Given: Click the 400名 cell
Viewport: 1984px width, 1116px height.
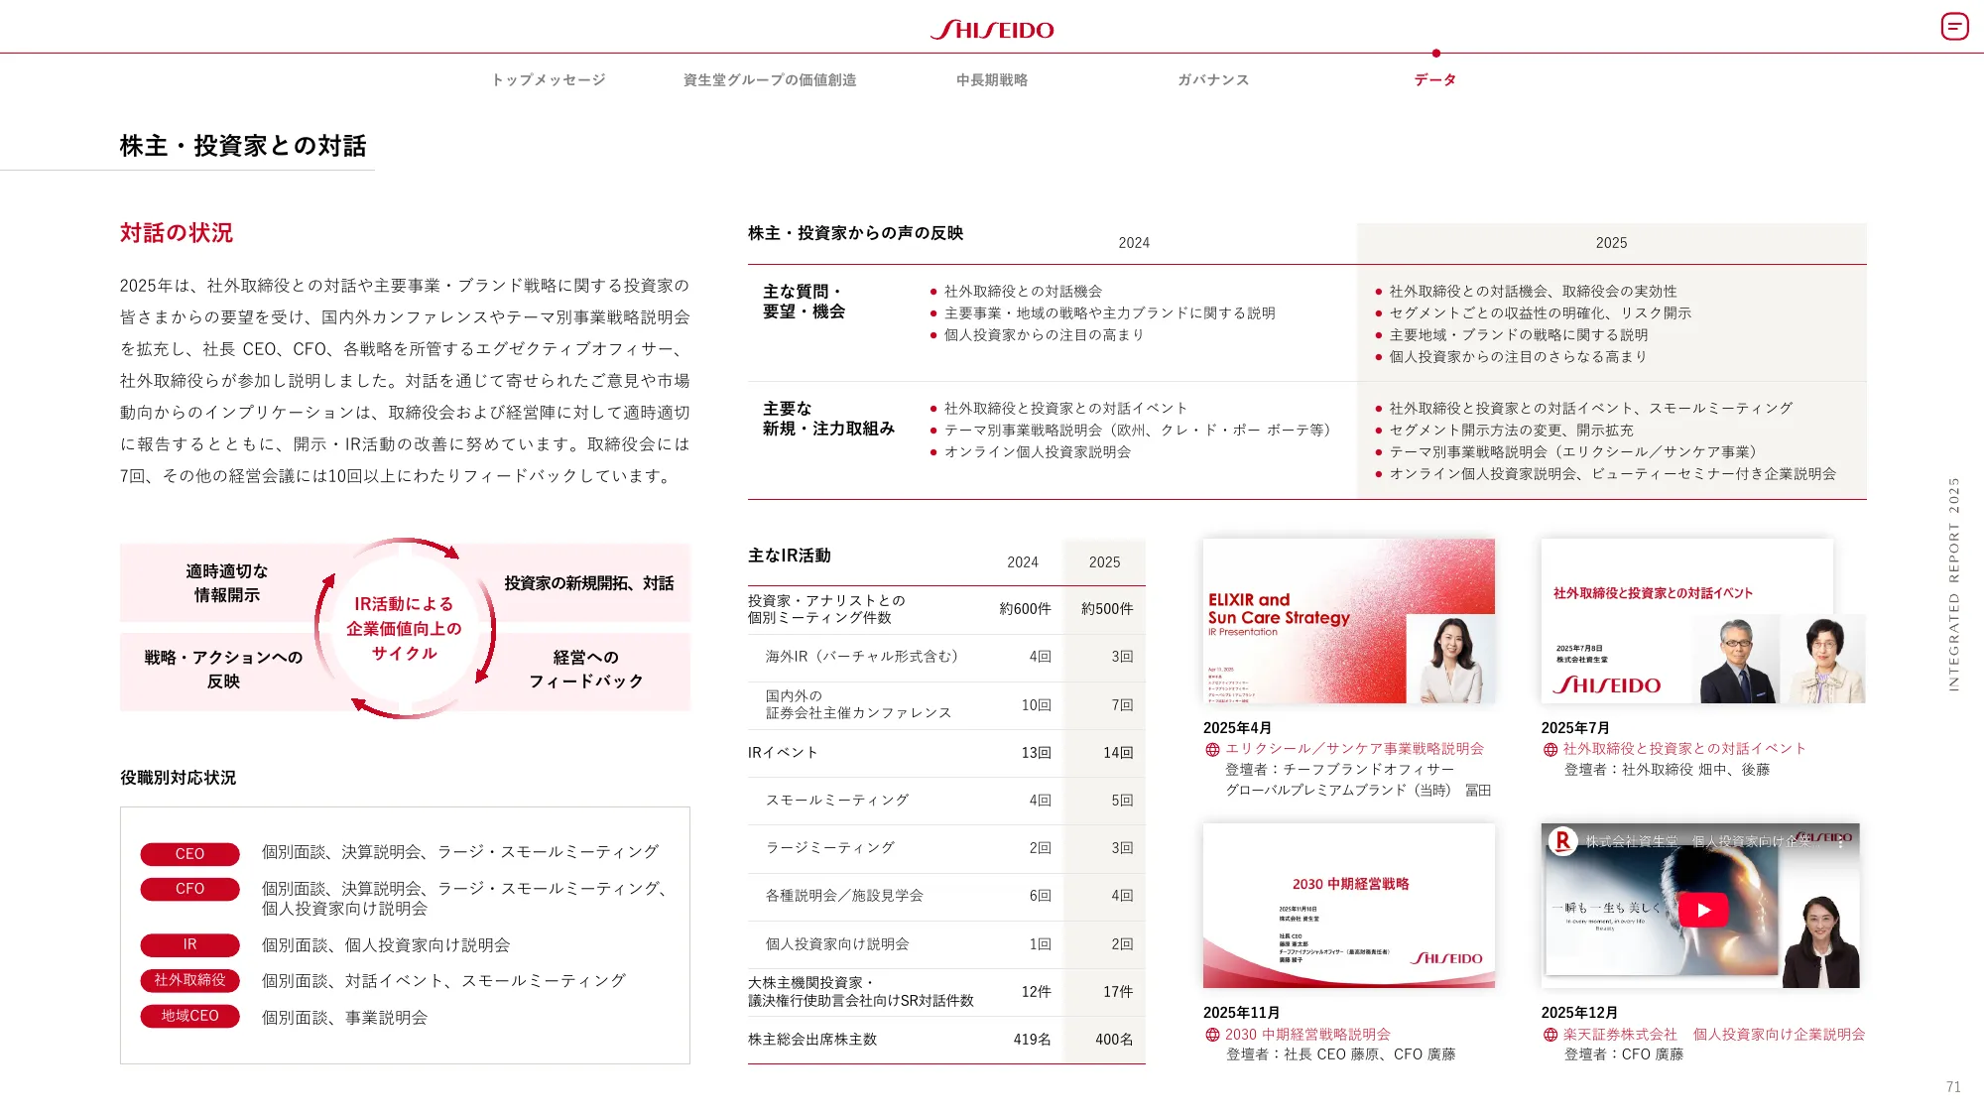Looking at the screenshot, I should pos(1114,1040).
